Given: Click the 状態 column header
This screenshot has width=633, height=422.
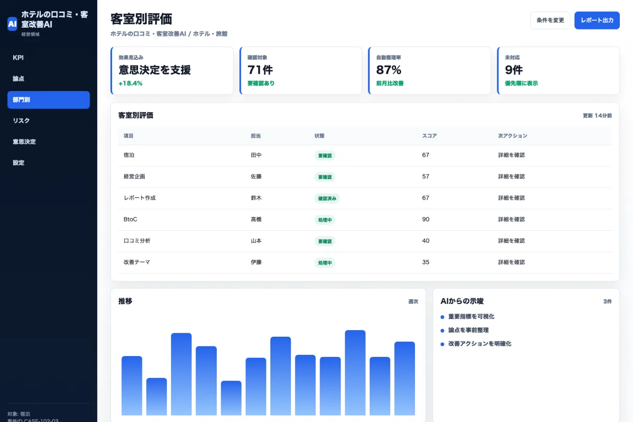Looking at the screenshot, I should click(320, 136).
